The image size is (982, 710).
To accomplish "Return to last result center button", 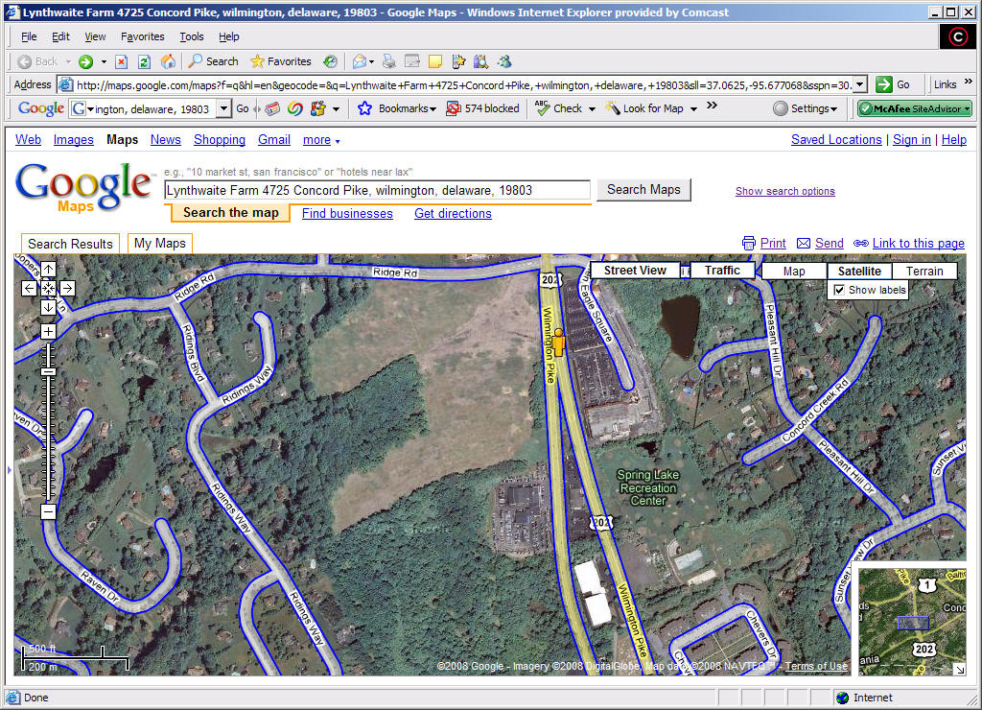I will (x=48, y=288).
